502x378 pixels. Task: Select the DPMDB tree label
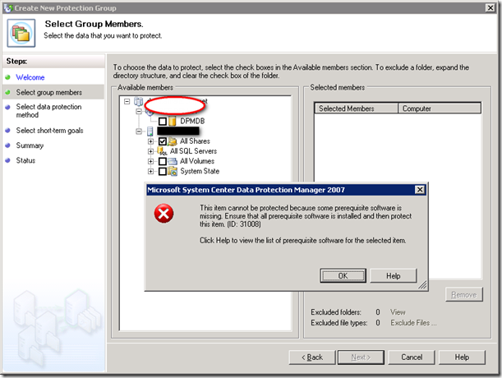point(192,121)
